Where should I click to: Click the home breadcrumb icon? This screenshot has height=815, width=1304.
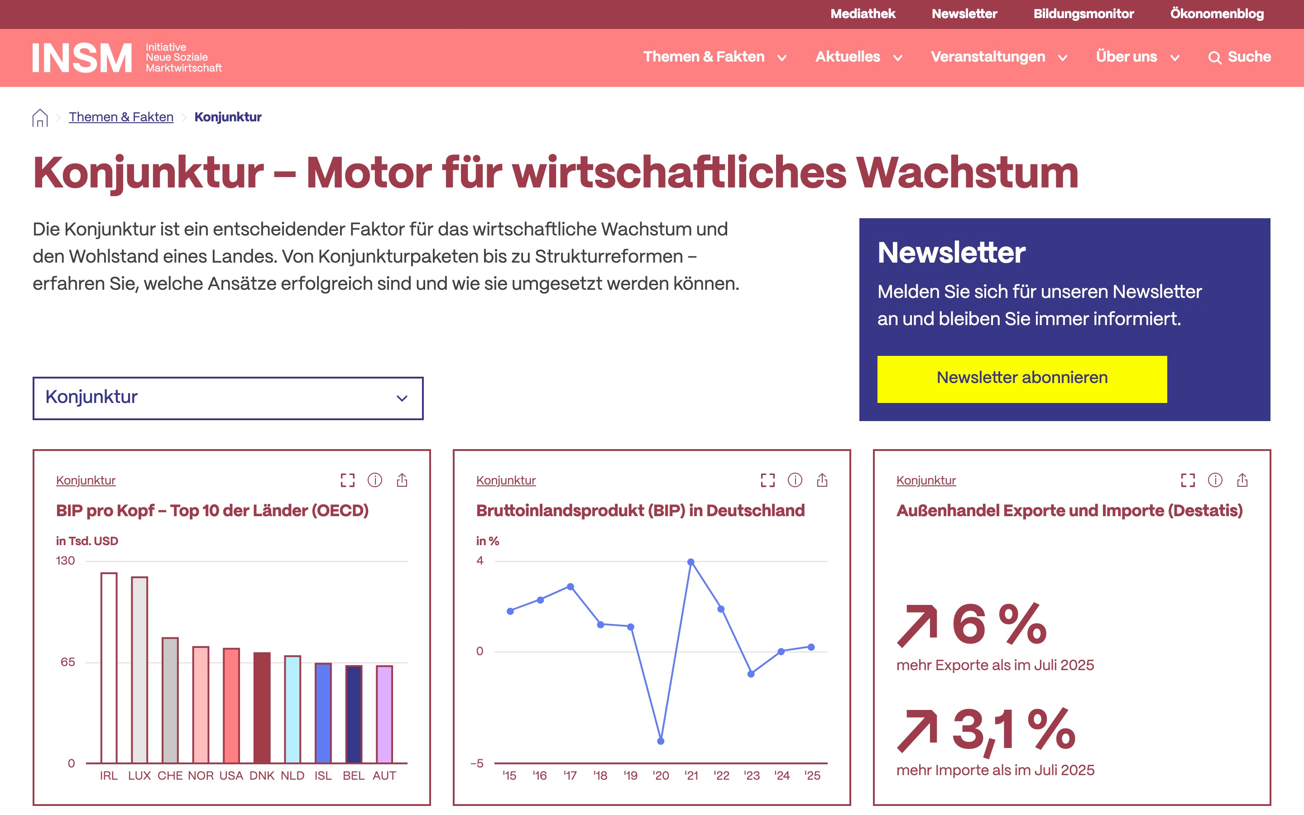click(40, 118)
